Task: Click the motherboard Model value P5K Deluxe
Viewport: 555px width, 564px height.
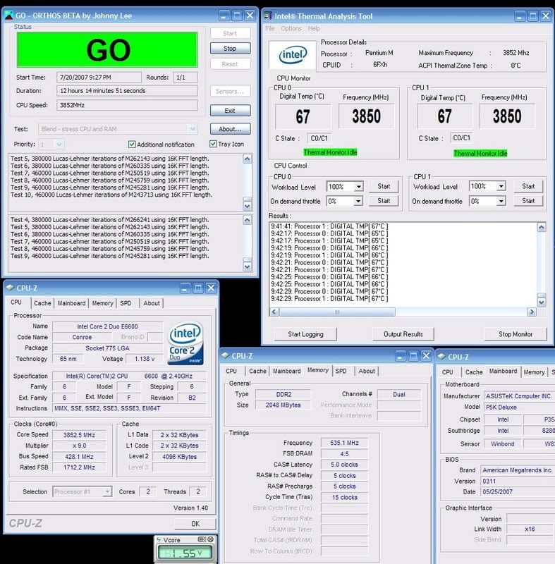Action: [501, 407]
